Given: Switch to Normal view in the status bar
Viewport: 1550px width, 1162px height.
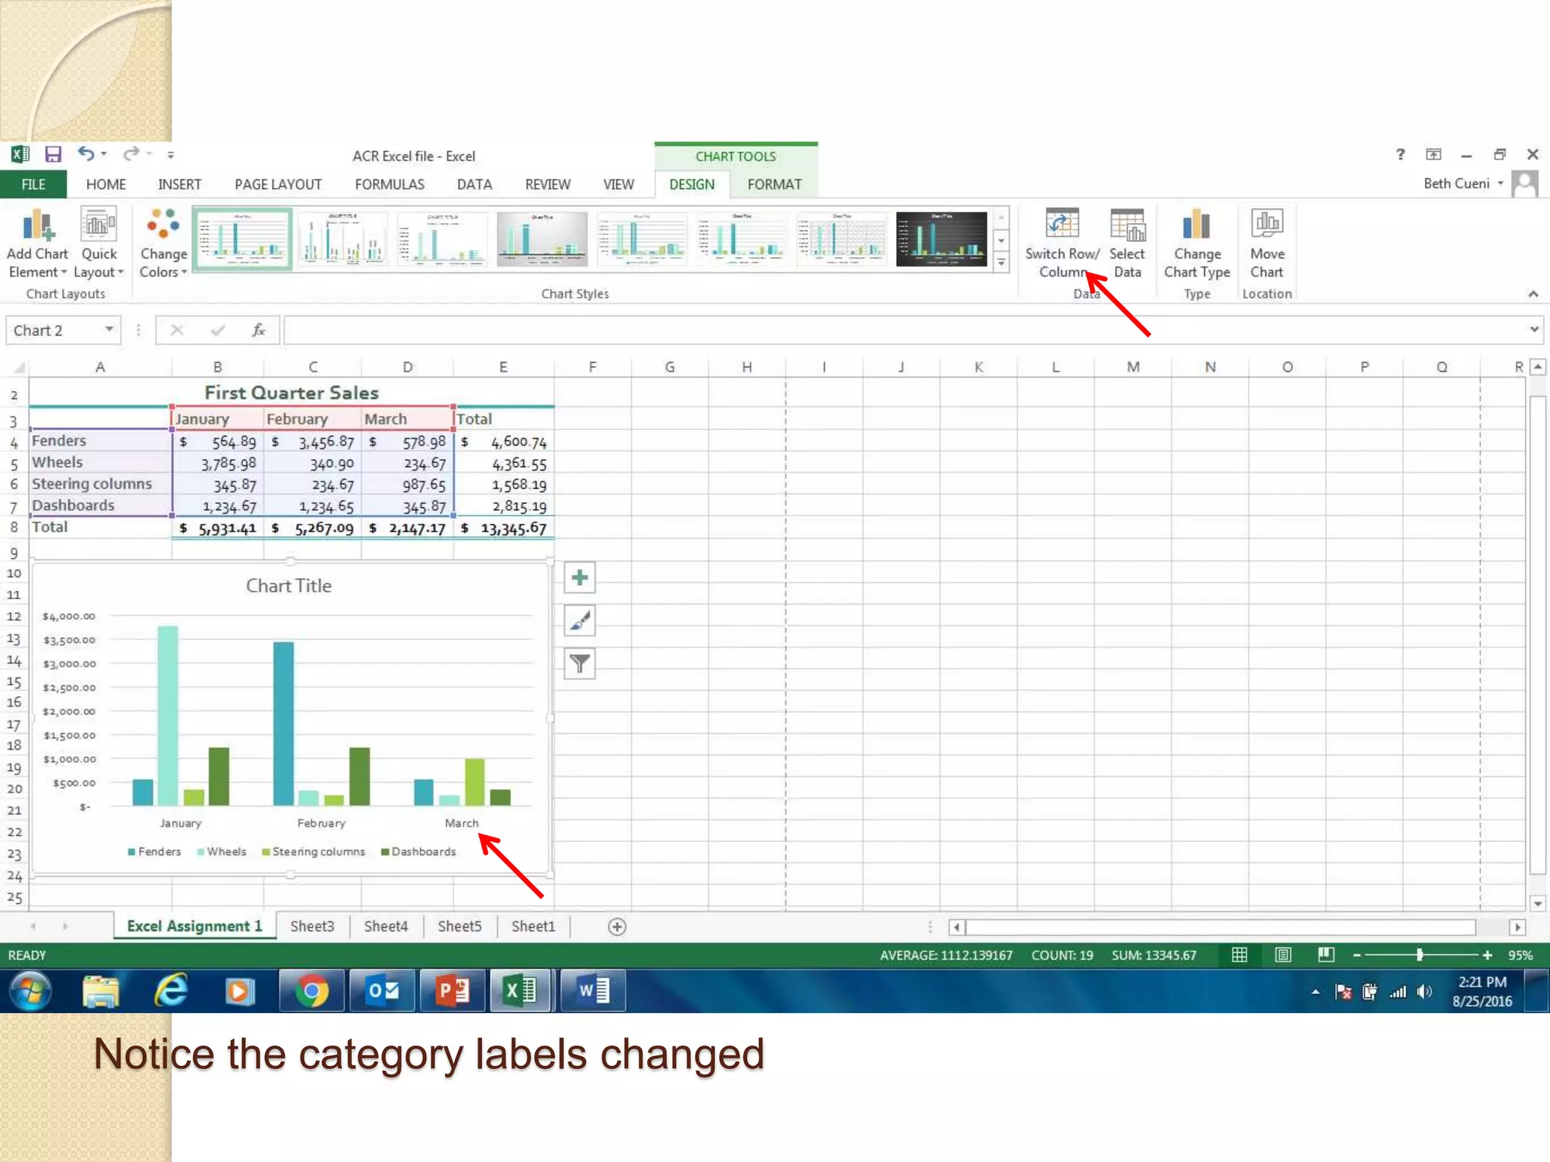Looking at the screenshot, I should pos(1239,955).
